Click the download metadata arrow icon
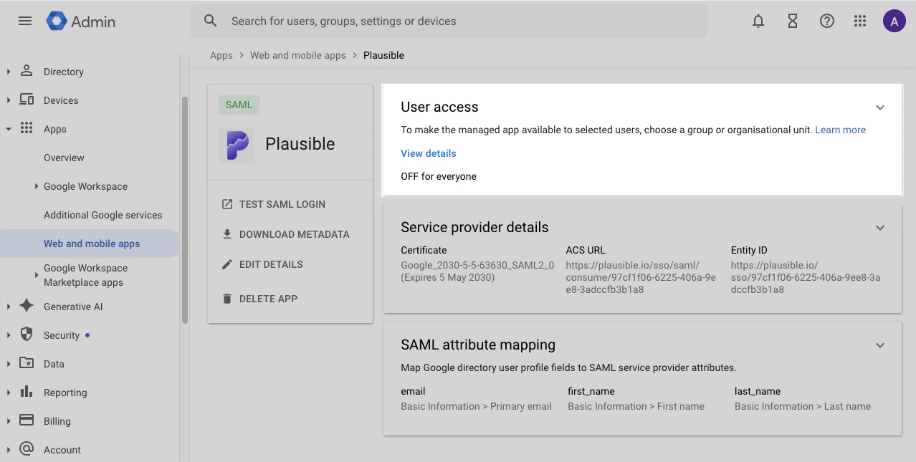Screen dimensions: 916x462 (227, 234)
